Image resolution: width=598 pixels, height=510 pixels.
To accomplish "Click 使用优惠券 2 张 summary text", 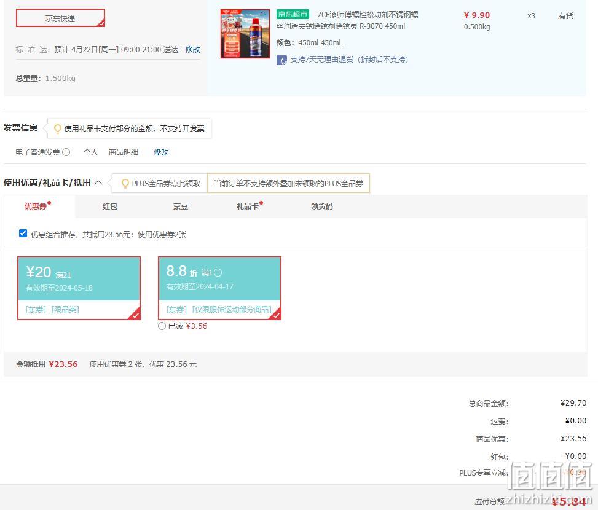I will pyautogui.click(x=143, y=364).
